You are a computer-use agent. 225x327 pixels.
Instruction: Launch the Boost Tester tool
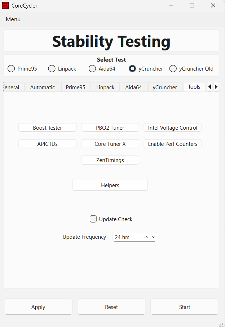point(47,127)
